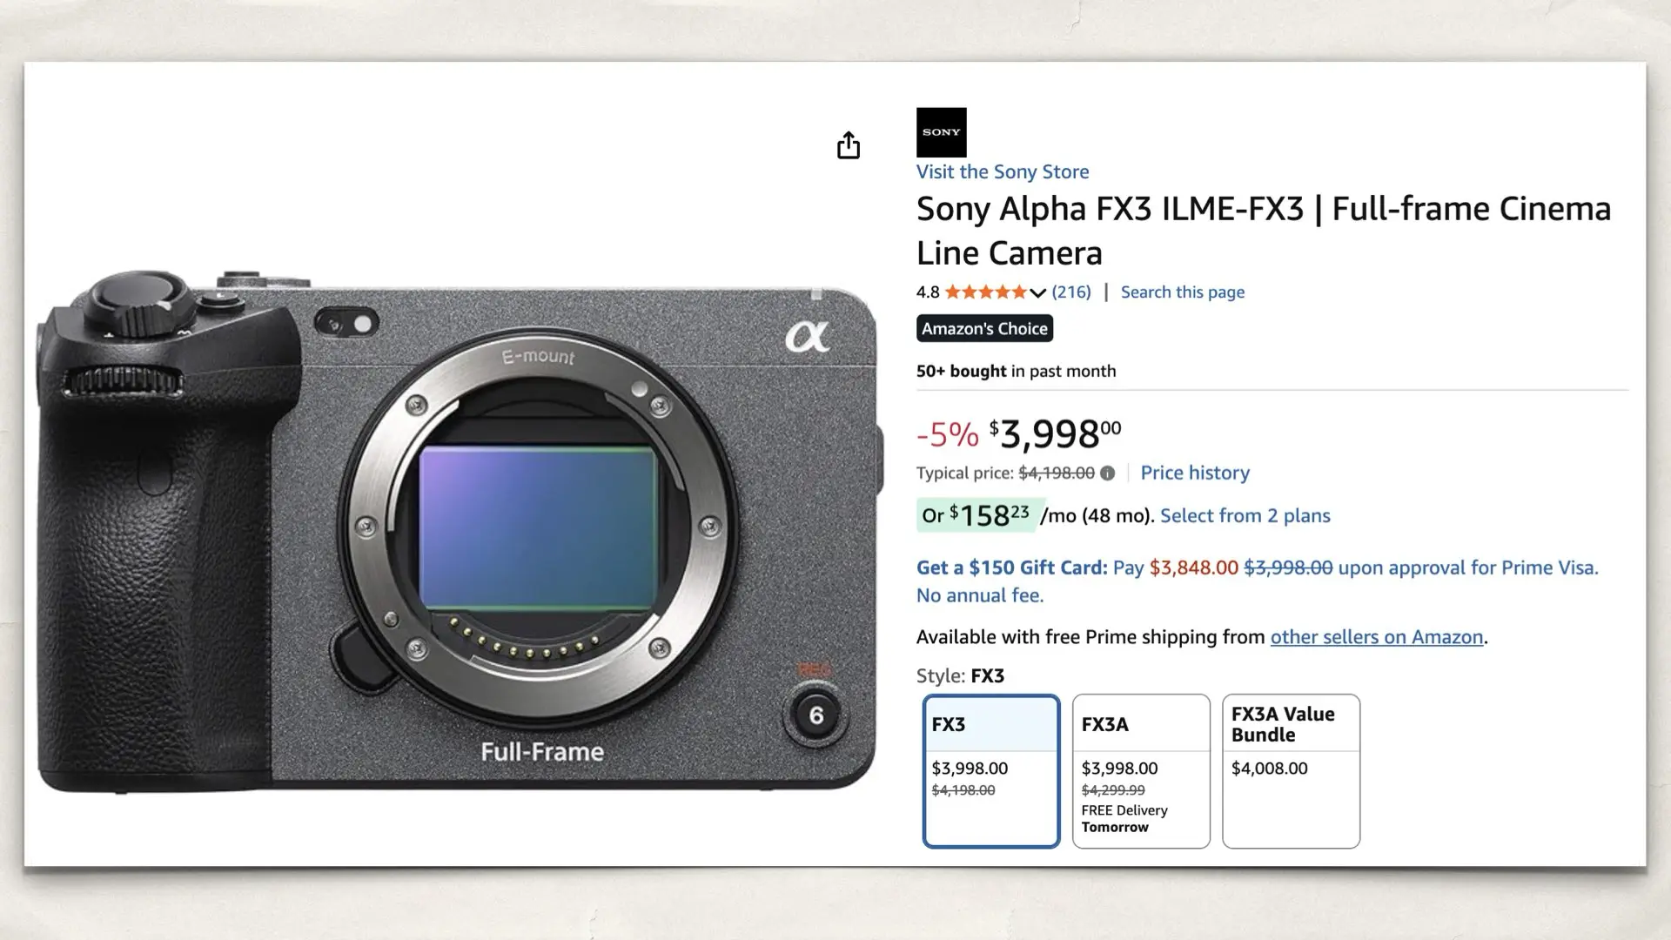Click Search this page
1671x940 pixels.
tap(1181, 292)
